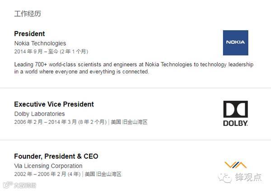Open Dolby Laboratories company link
Viewport: 271px width, 191px height.
point(39,114)
